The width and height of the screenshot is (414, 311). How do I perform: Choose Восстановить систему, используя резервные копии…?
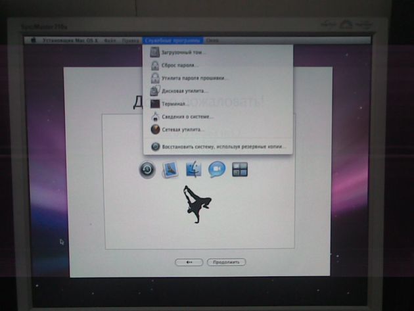[218, 147]
